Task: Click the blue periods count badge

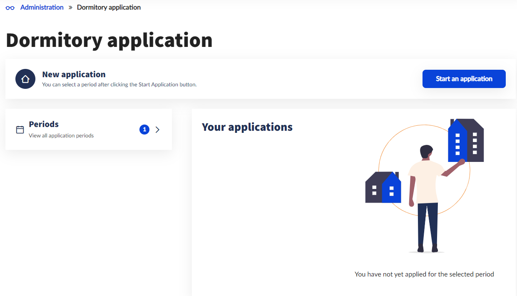Action: click(144, 130)
